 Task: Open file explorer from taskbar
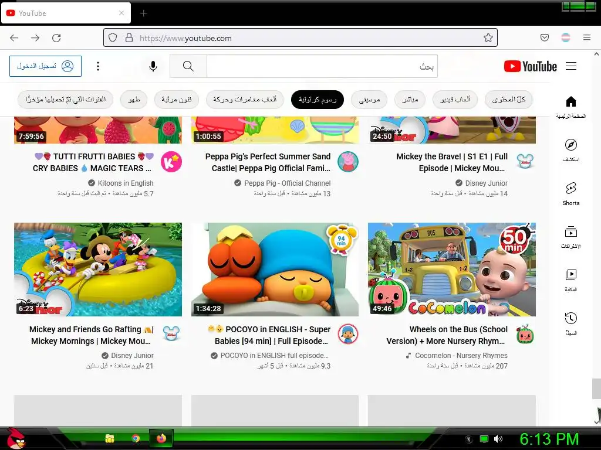pyautogui.click(x=110, y=438)
